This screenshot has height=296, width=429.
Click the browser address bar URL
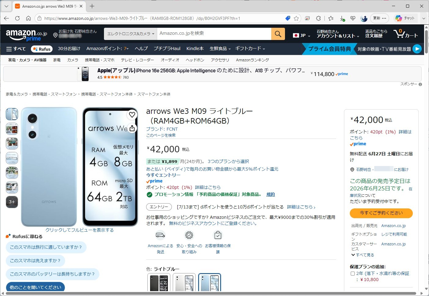(x=142, y=18)
